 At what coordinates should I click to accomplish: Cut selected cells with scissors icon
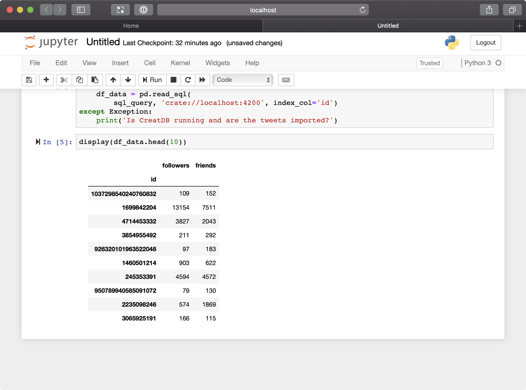tap(64, 80)
